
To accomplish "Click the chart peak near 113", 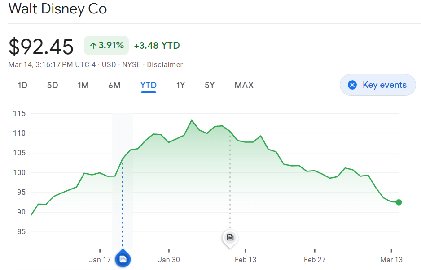I will click(x=192, y=120).
